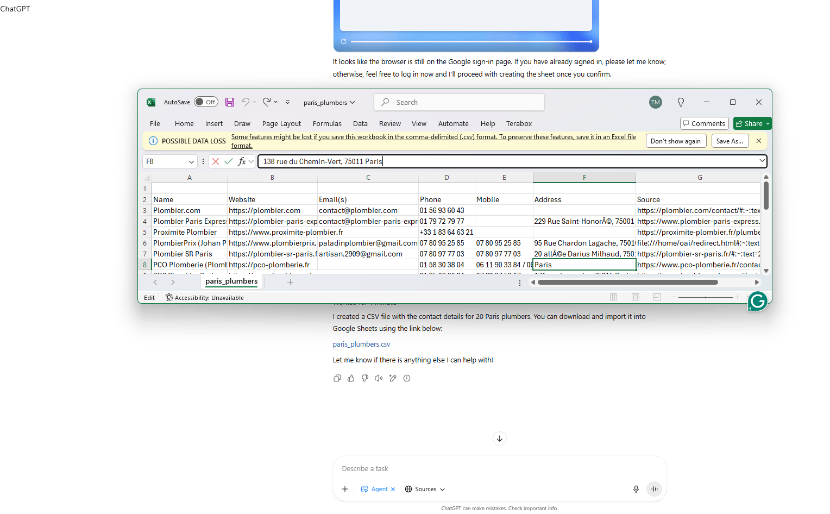
Task: Click the Address header cell
Action: coord(584,199)
